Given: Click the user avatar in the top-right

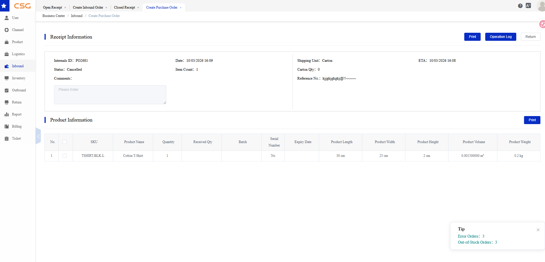Looking at the screenshot, I should 541,6.
